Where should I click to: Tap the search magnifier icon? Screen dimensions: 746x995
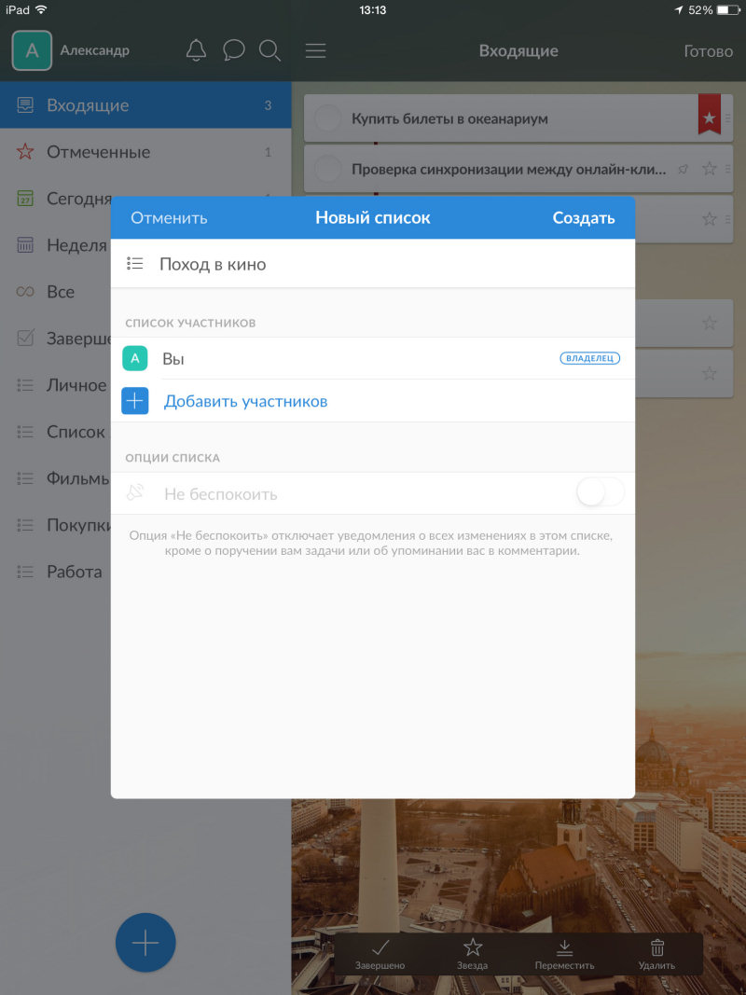click(269, 50)
